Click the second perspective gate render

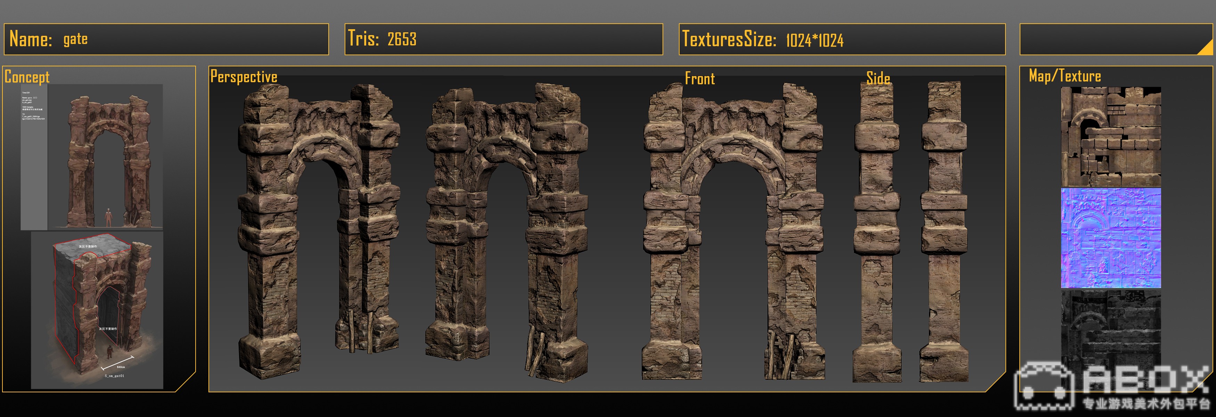507,233
